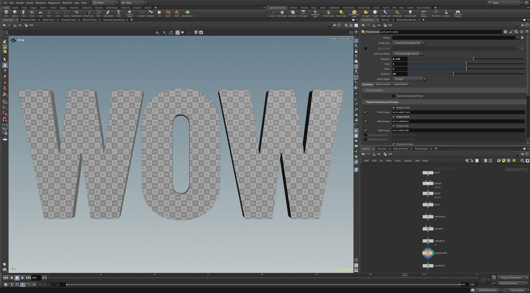Image resolution: width=530 pixels, height=293 pixels.
Task: Add an Environment Light
Action: [354, 14]
